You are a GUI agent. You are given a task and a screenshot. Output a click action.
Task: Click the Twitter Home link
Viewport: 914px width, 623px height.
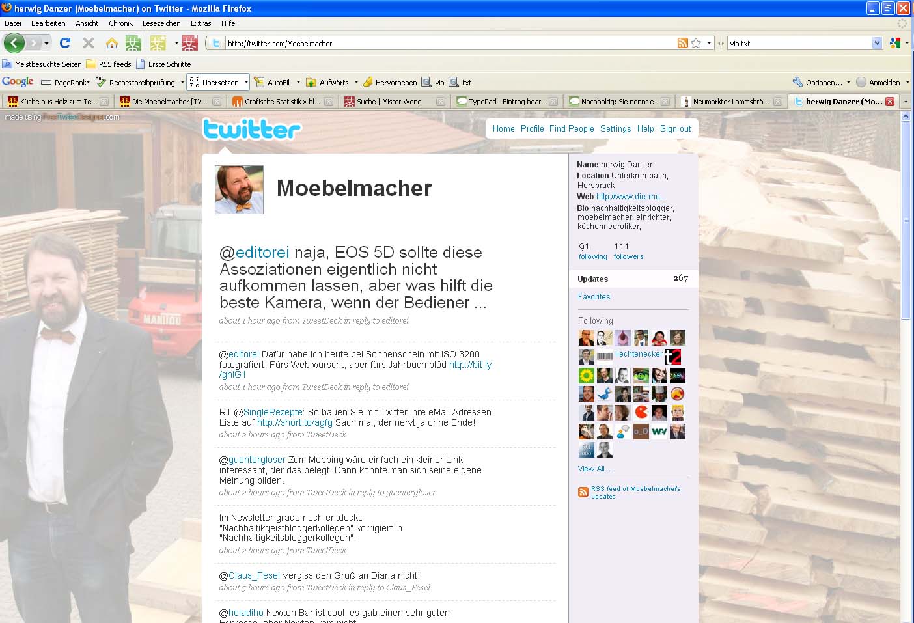tap(503, 129)
